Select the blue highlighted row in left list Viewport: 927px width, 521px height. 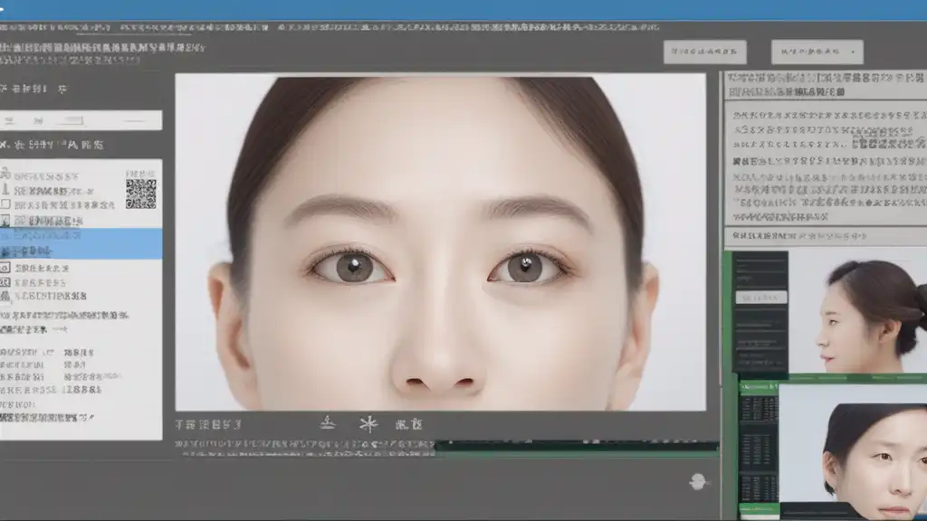(x=81, y=243)
